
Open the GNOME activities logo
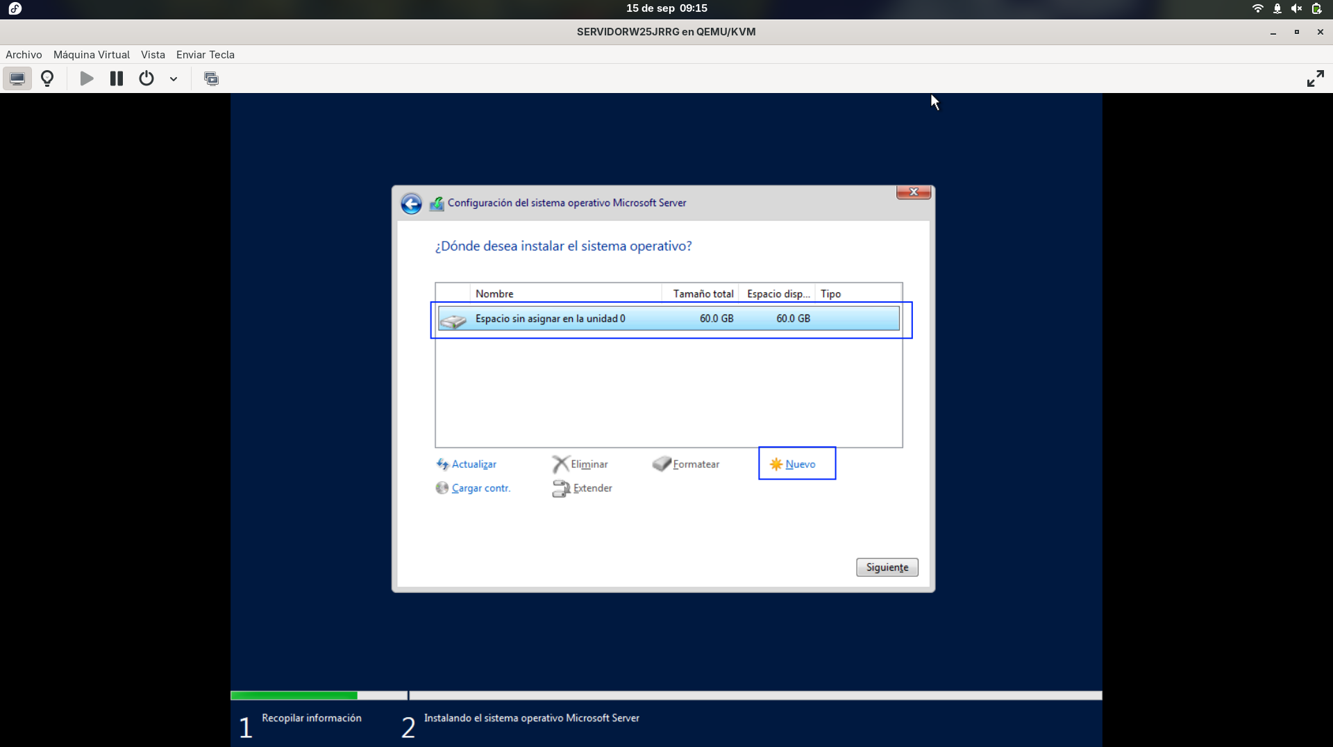tap(15, 8)
